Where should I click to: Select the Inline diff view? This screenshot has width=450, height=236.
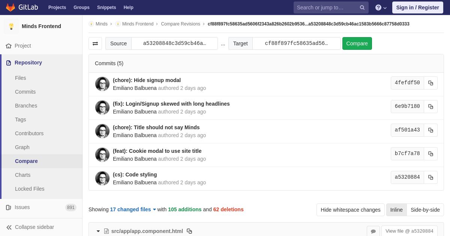(x=396, y=210)
